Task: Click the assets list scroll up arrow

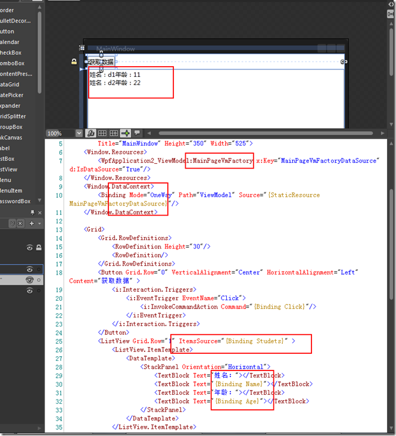Action: click(x=39, y=7)
